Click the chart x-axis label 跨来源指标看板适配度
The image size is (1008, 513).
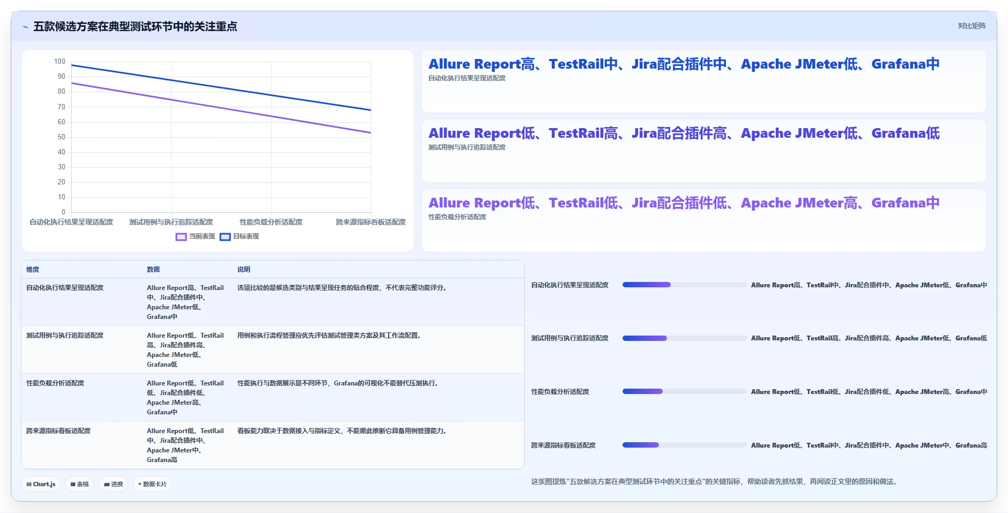pyautogui.click(x=371, y=222)
